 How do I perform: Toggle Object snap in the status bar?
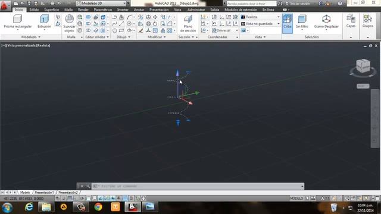88,198
